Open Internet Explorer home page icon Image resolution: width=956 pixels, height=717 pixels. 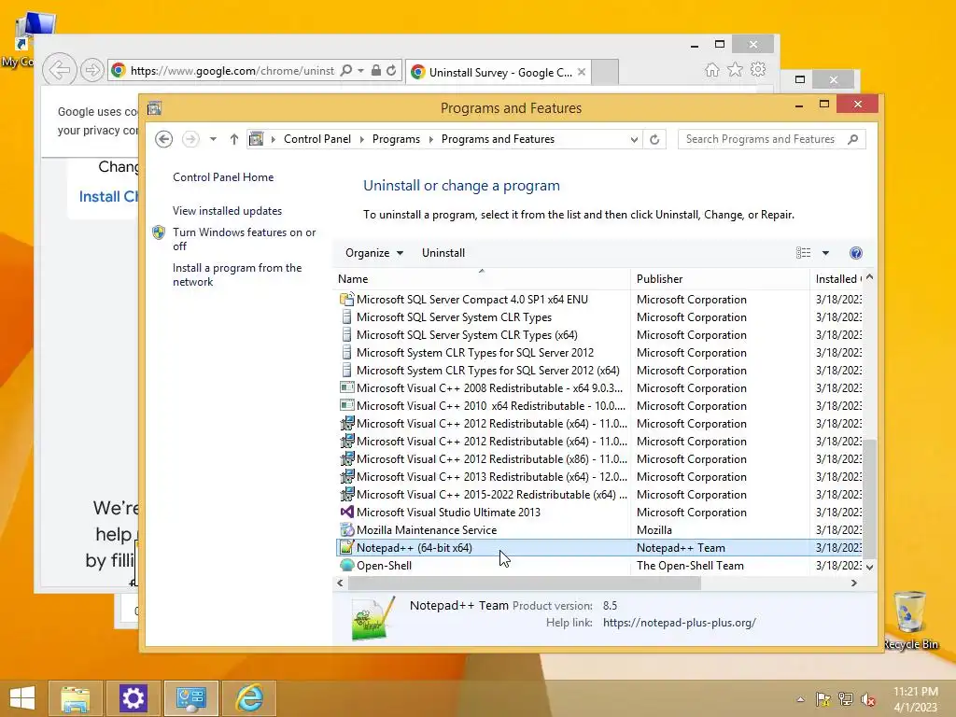tap(711, 70)
